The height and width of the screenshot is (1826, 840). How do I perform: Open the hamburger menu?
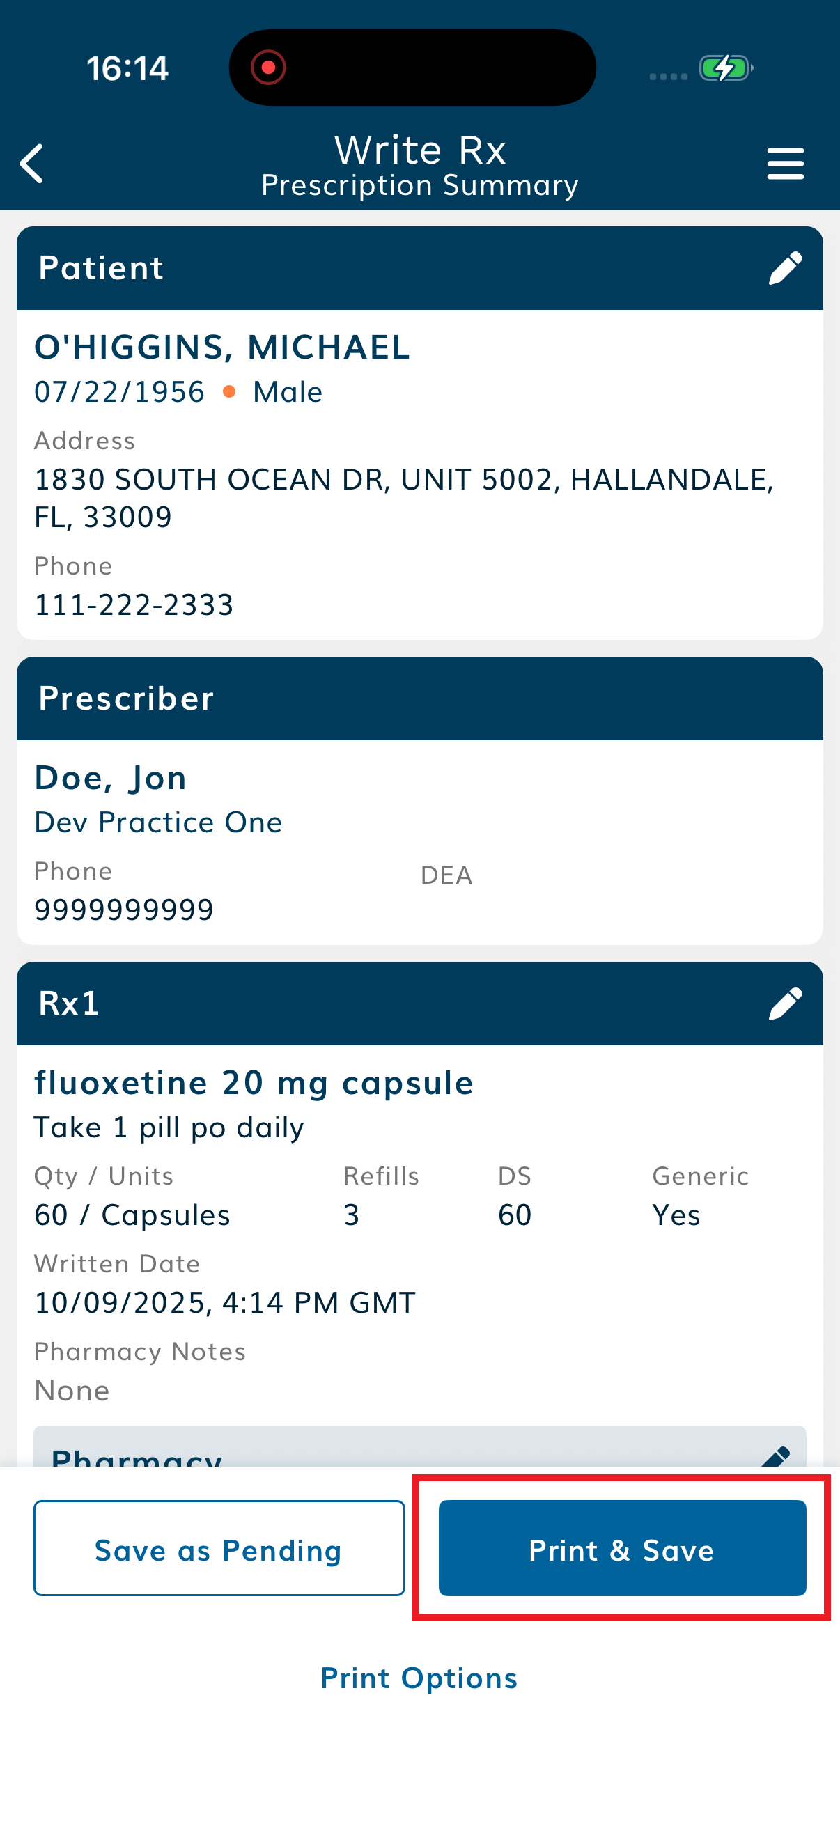click(x=785, y=164)
